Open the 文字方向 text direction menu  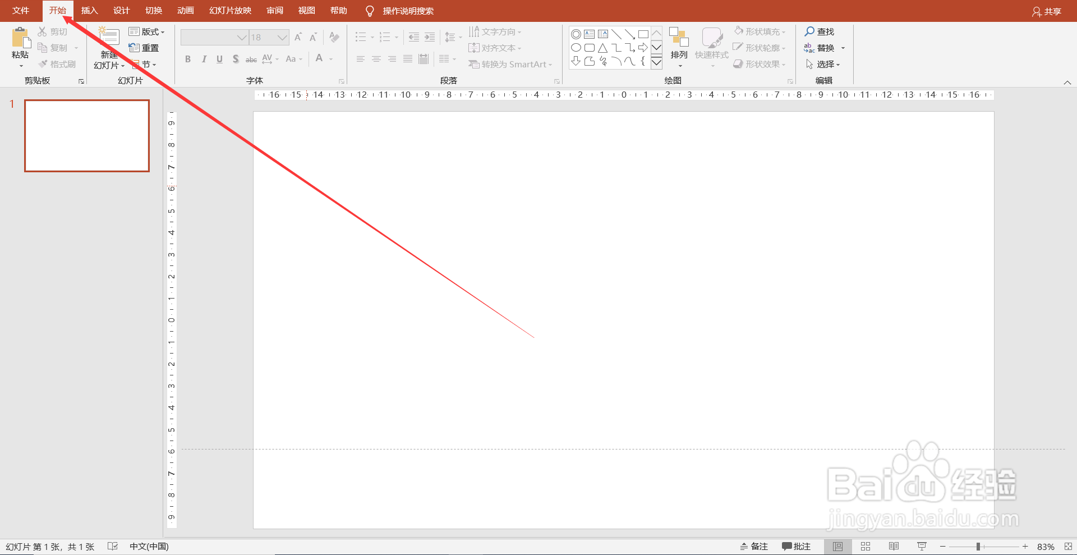(495, 31)
